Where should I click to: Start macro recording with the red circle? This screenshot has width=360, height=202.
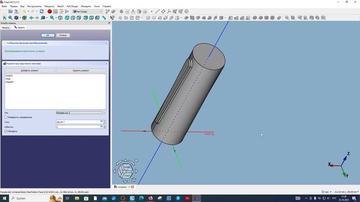(49, 11)
